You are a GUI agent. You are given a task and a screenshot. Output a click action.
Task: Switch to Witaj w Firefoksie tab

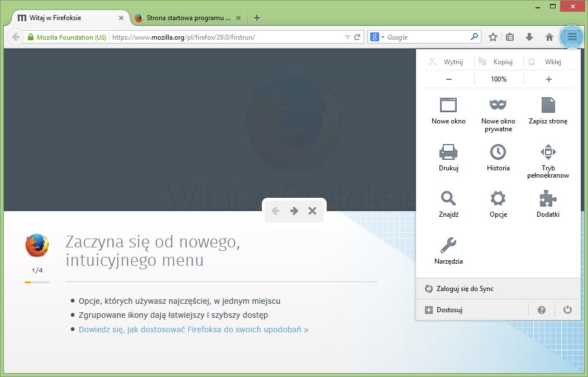[69, 18]
